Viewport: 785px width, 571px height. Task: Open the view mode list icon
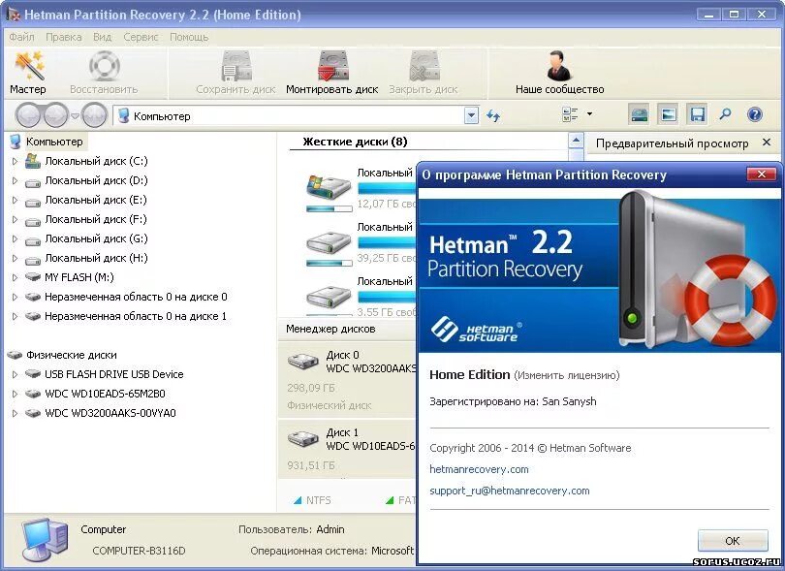click(x=570, y=114)
